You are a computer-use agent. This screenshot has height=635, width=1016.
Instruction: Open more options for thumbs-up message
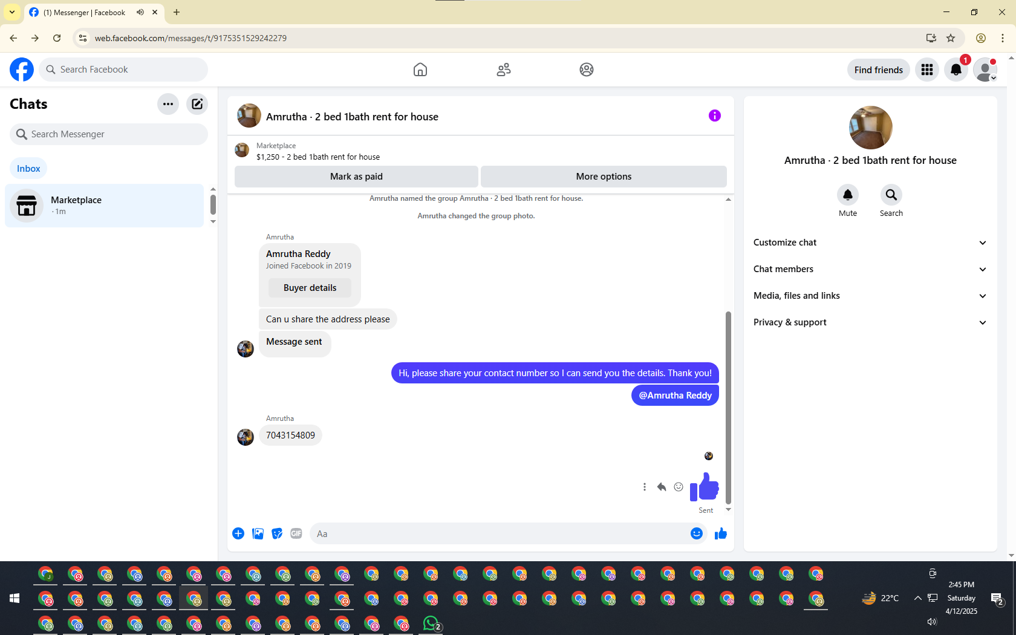645,487
